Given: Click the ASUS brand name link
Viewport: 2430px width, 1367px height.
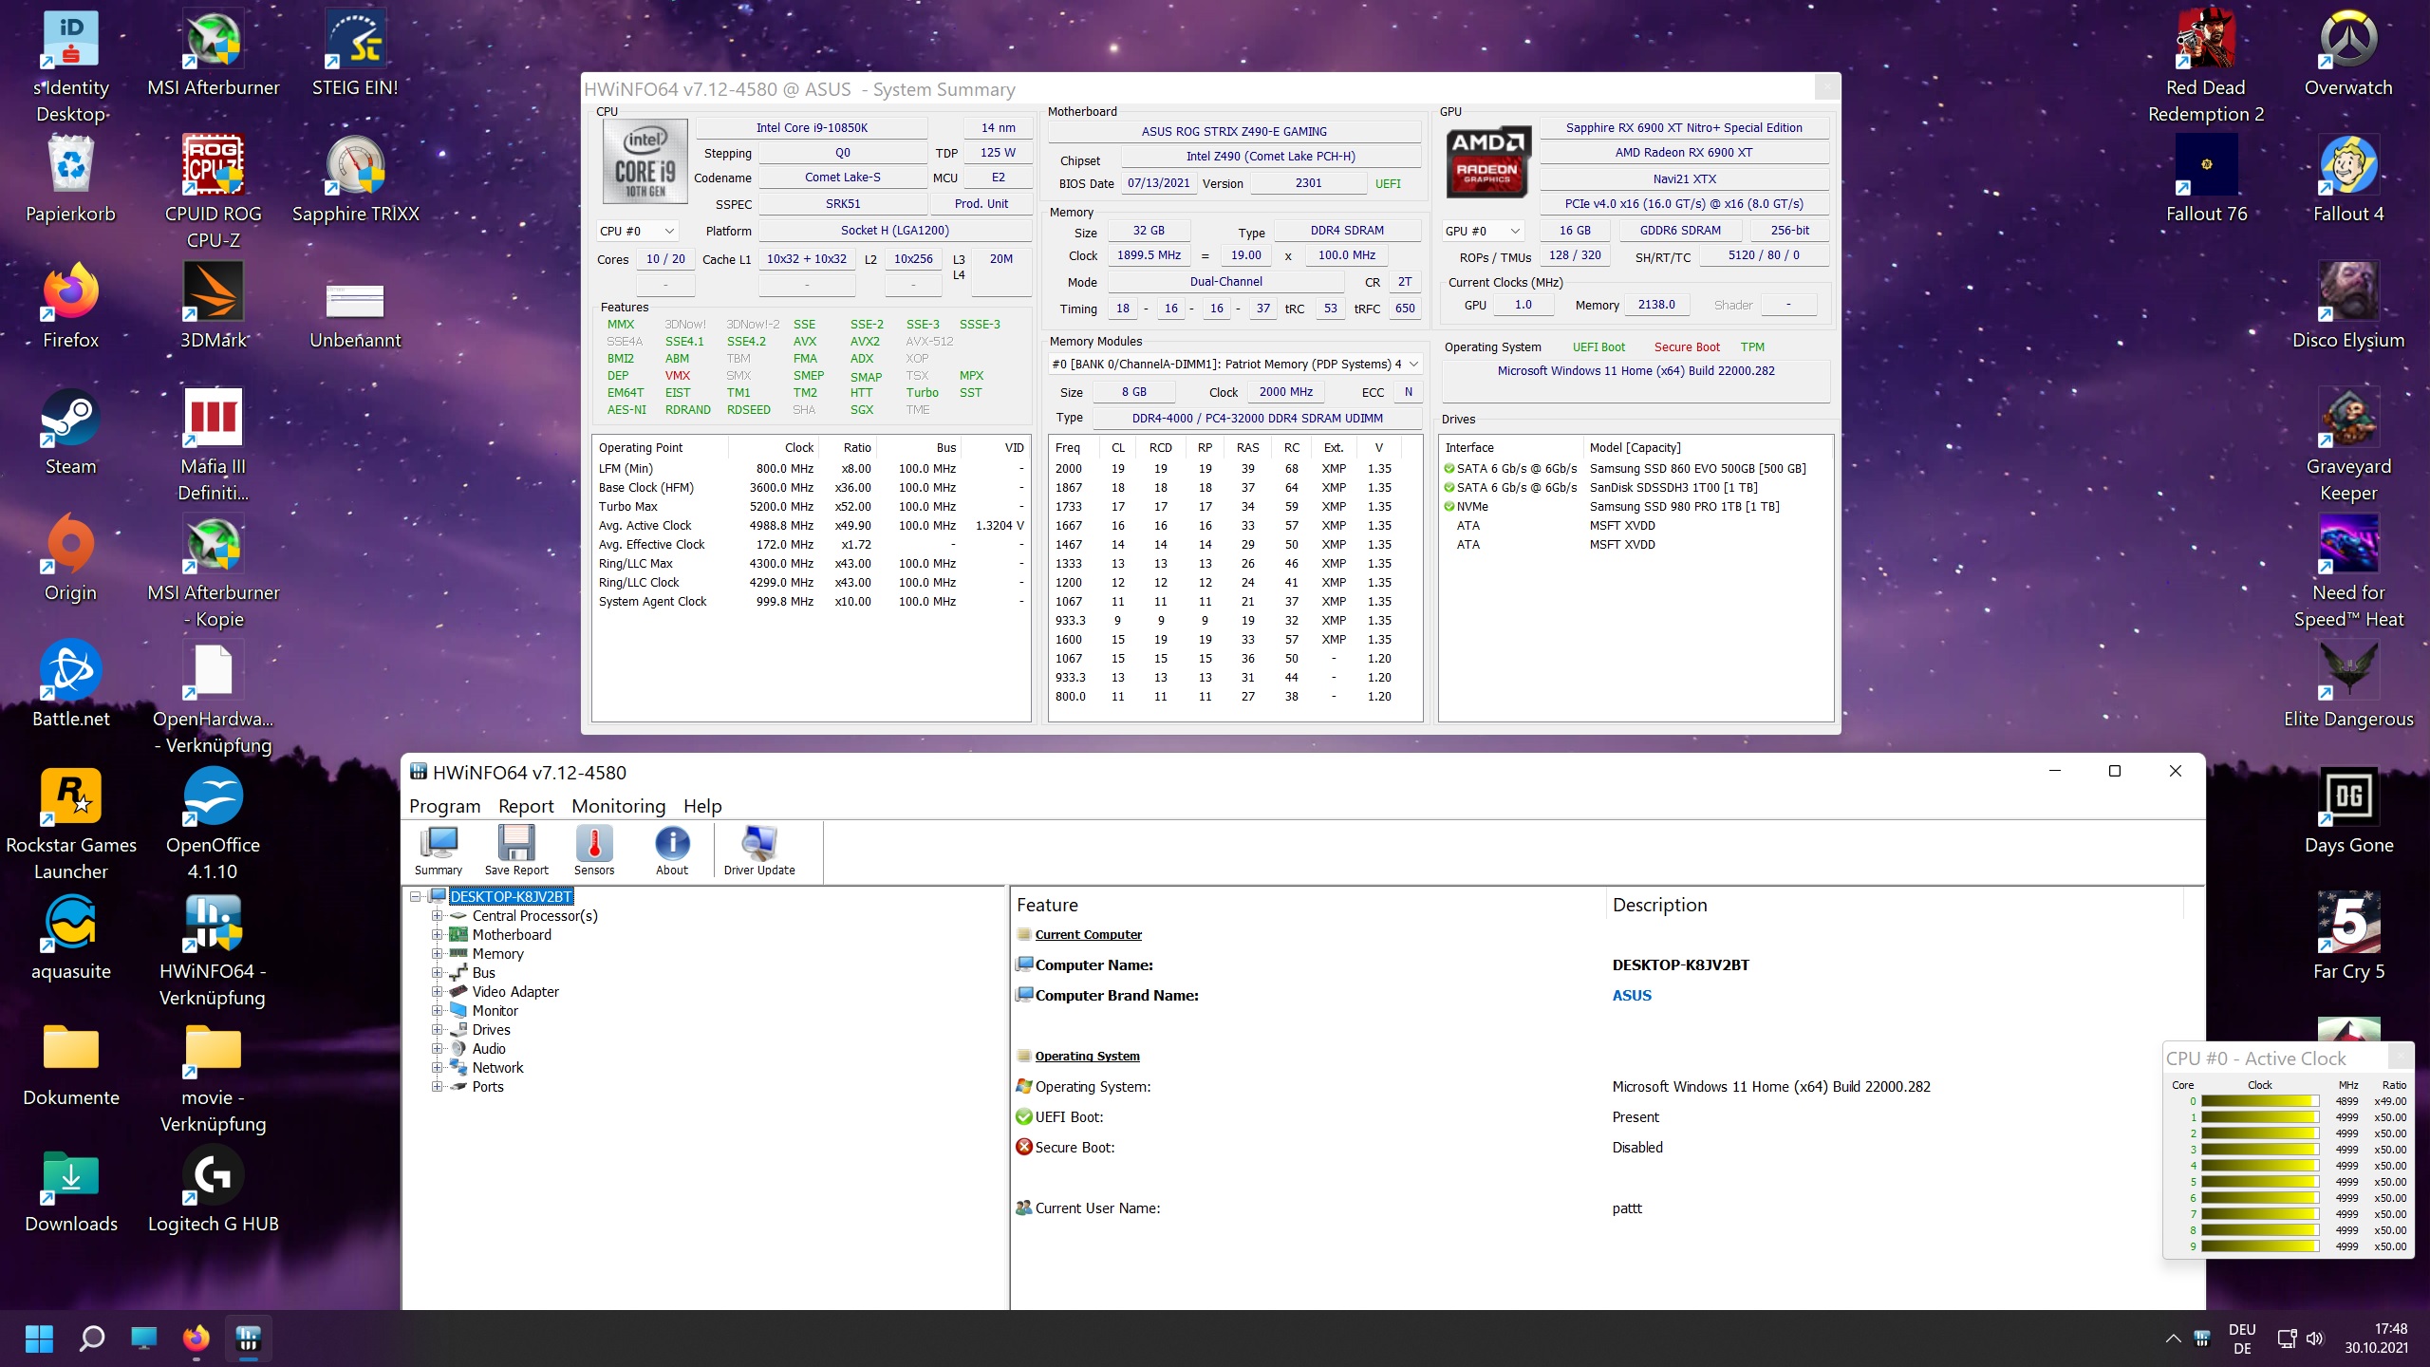Looking at the screenshot, I should [x=1632, y=996].
